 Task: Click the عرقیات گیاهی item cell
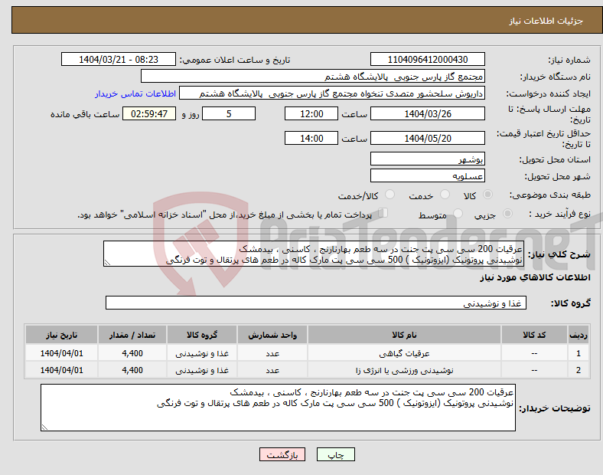point(404,353)
